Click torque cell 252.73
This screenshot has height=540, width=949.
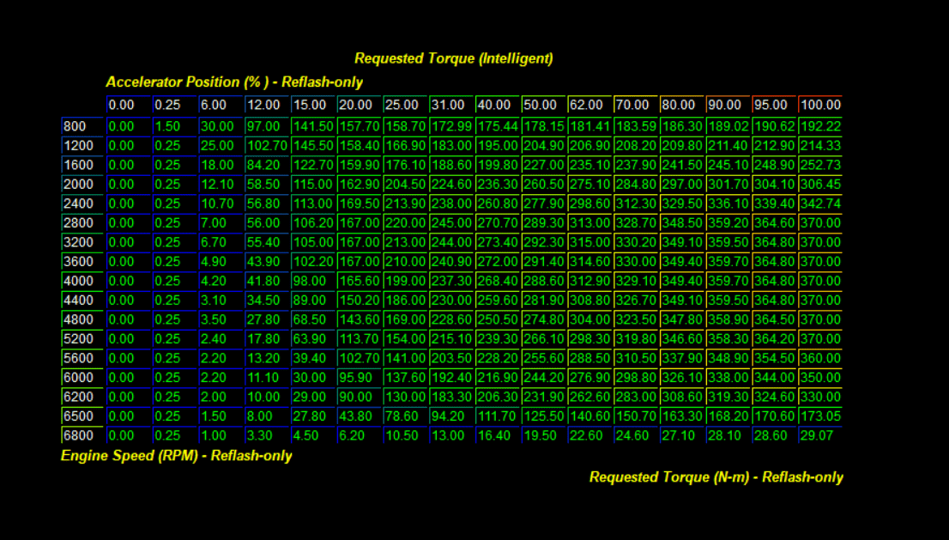point(820,165)
